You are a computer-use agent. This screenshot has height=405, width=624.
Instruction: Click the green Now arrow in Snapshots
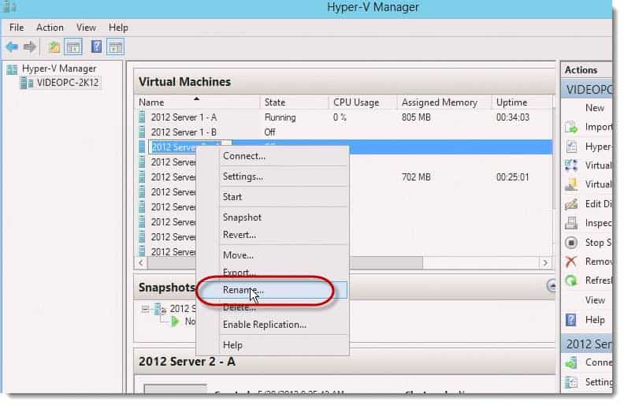tap(175, 321)
